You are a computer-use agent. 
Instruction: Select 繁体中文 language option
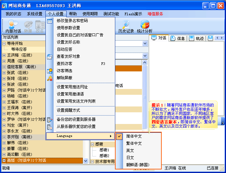coord(134,143)
